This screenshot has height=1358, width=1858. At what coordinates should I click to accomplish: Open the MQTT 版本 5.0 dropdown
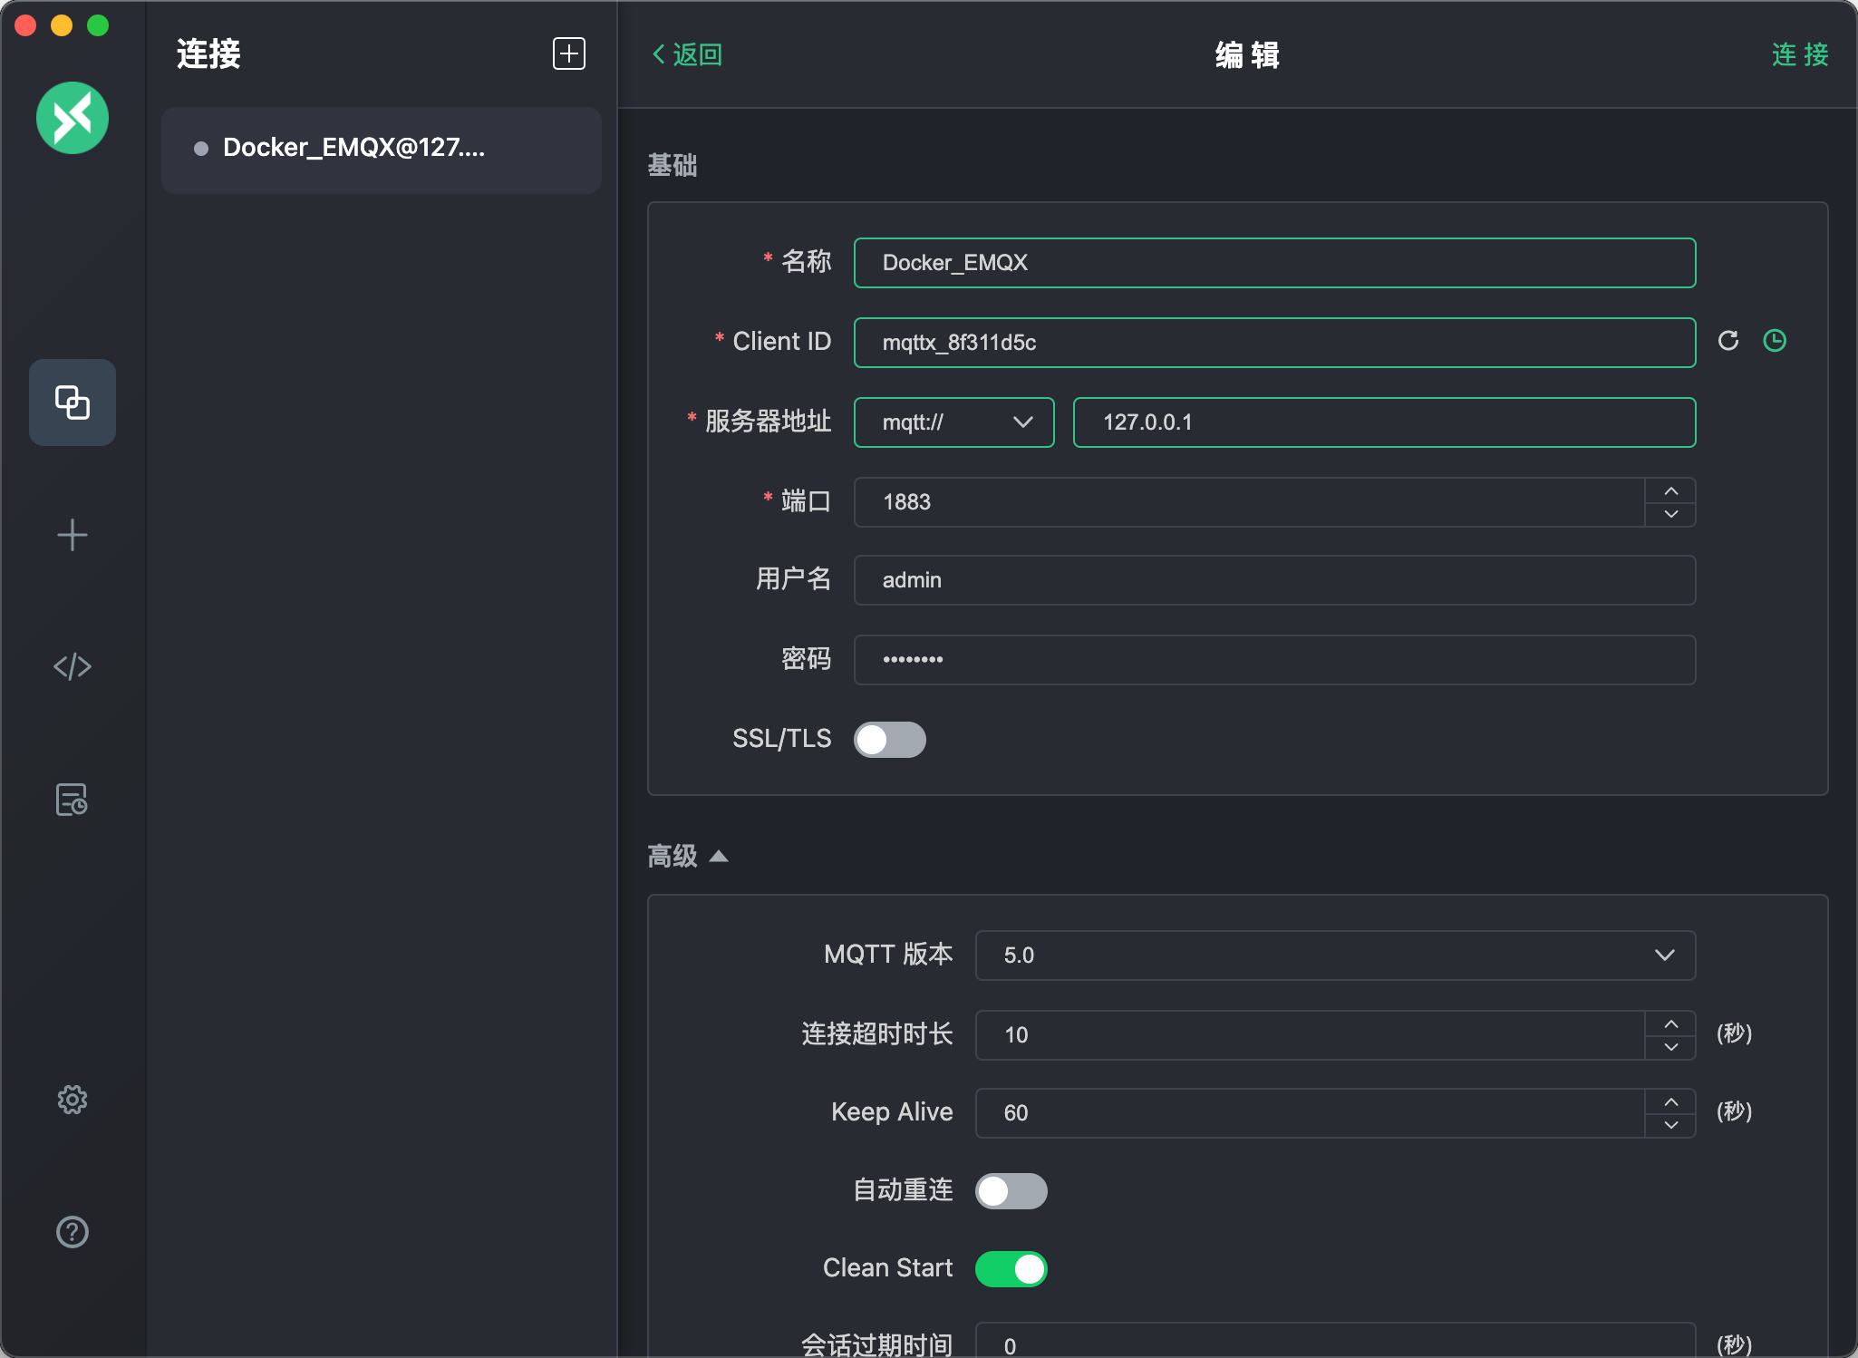1335,955
